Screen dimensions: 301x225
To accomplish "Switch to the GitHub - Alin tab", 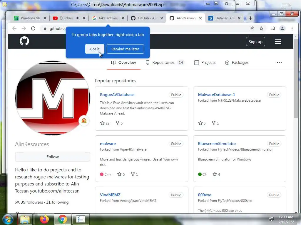I will [x=147, y=18].
